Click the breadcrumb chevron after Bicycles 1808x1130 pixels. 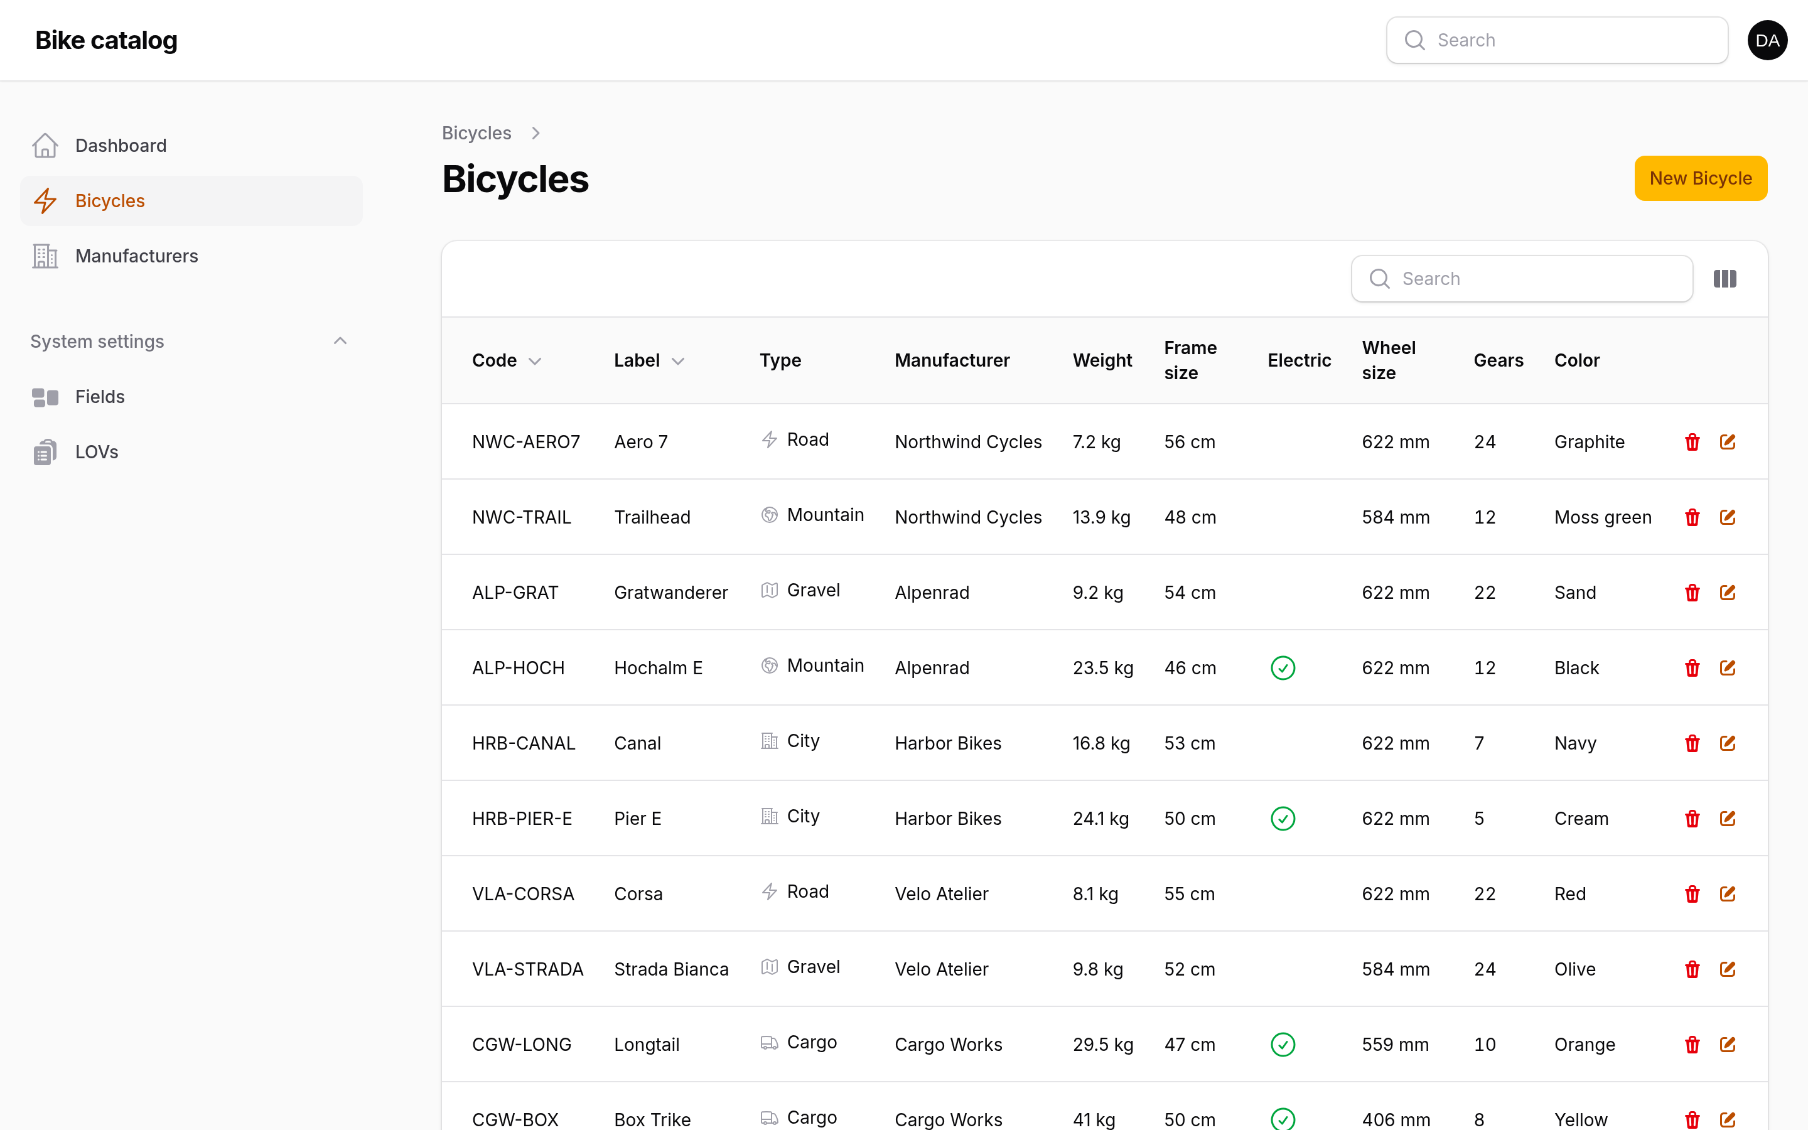coord(535,133)
